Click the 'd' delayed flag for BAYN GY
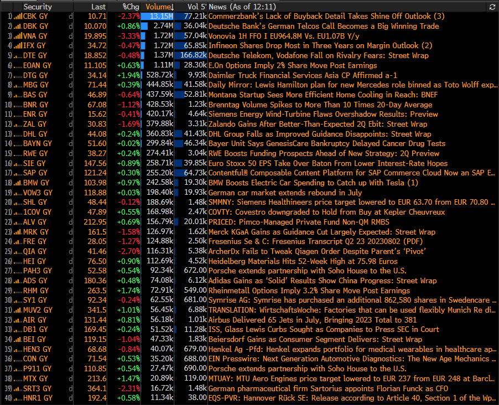The height and width of the screenshot is (405, 499). coord(71,144)
